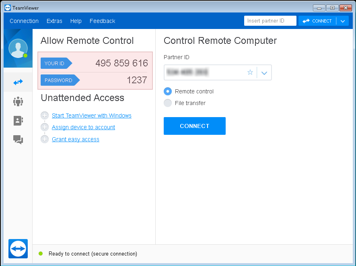Open the Help menu
This screenshot has width=356, height=266.
76,21
